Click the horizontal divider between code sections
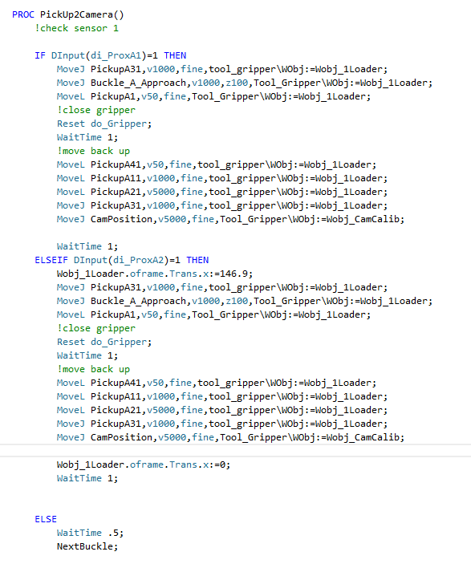471x572 pixels. [x=235, y=451]
